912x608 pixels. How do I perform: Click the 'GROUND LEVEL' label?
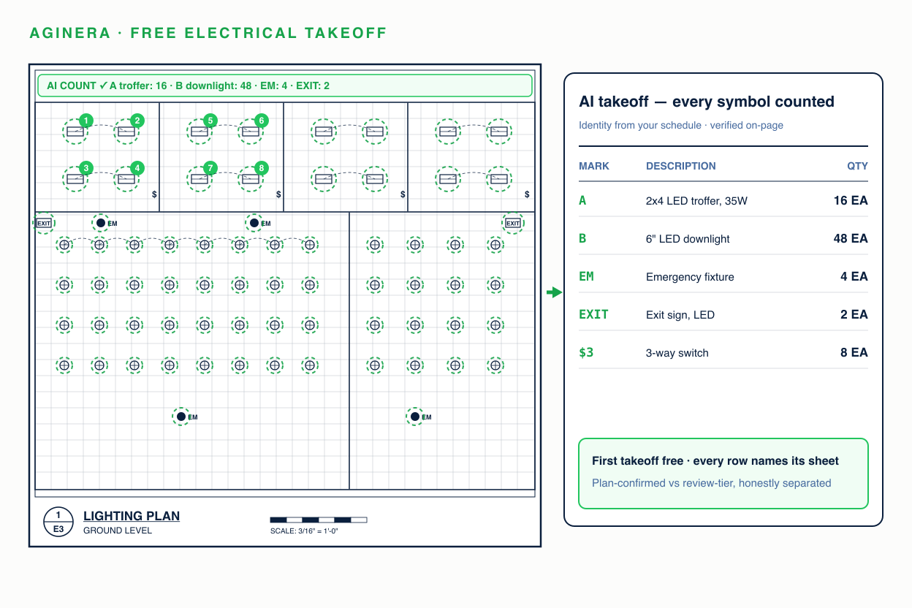click(118, 531)
